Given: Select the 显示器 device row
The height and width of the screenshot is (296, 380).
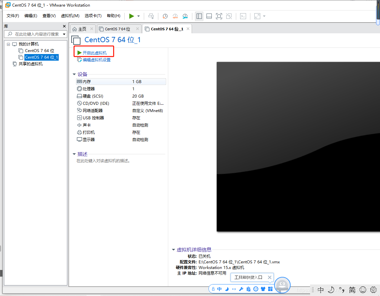Looking at the screenshot, I should coord(121,140).
